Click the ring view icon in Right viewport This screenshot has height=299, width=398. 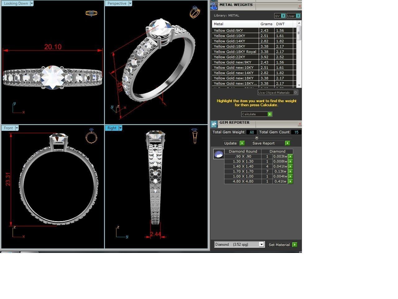(x=194, y=136)
